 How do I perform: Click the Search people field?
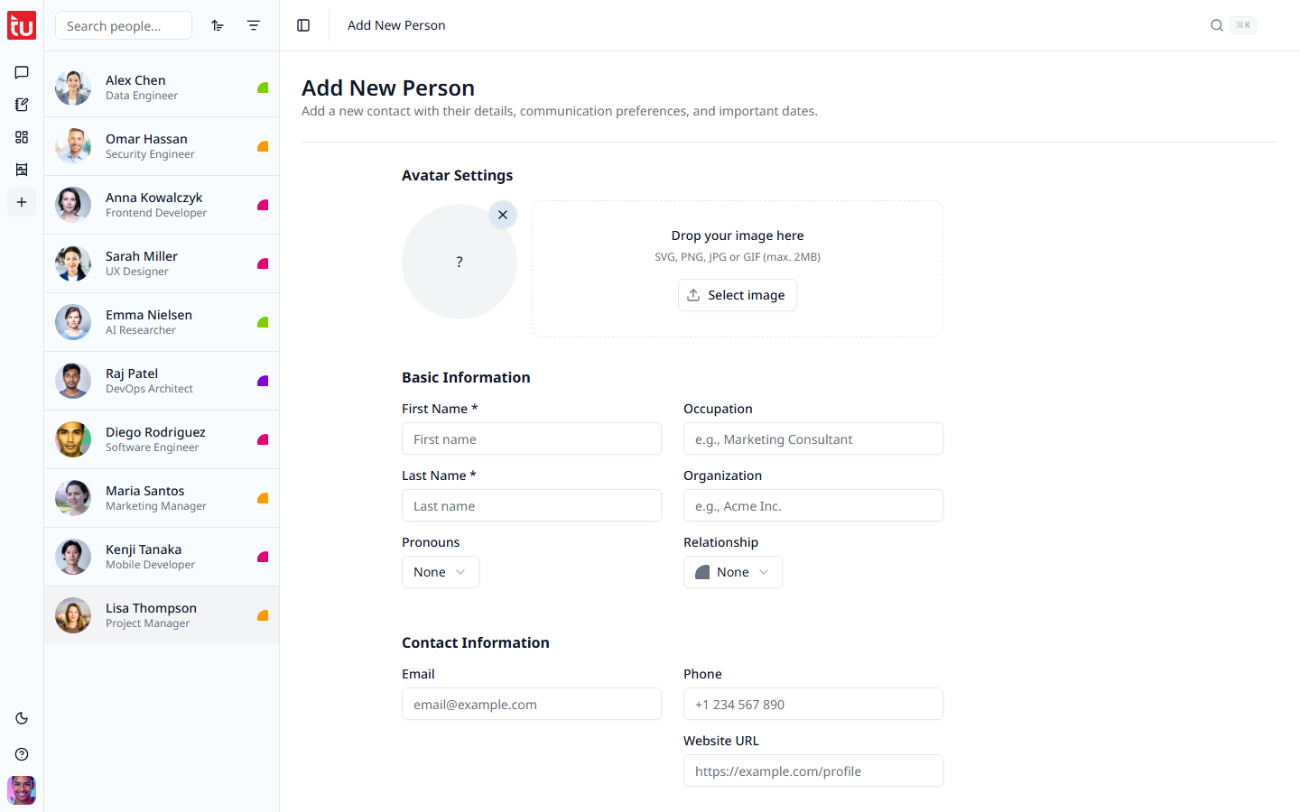coord(124,25)
